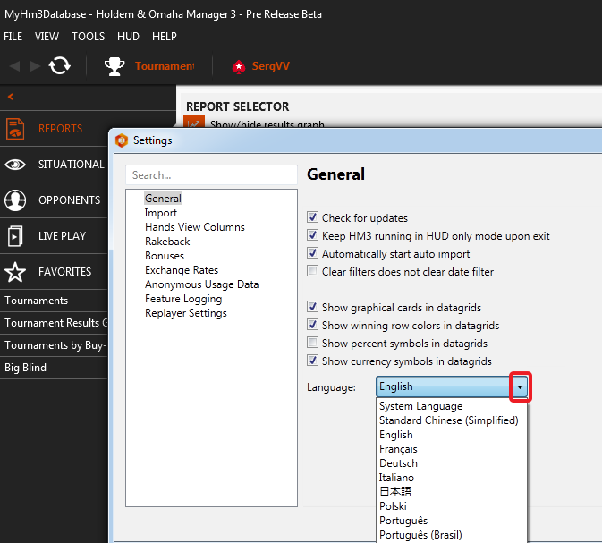Toggle Show winning row colors in datagrids

(x=312, y=325)
